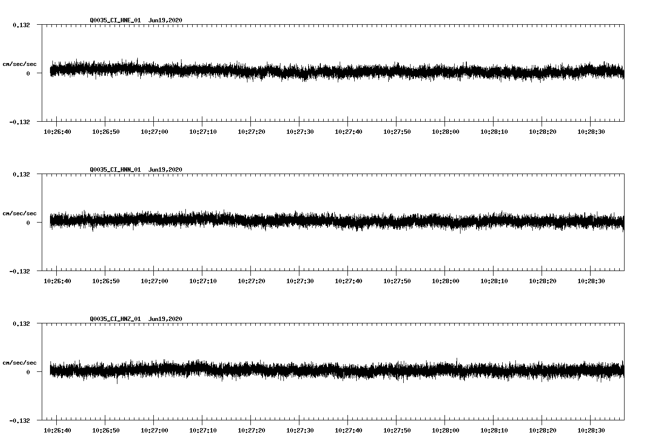
Task: Click the 10:28:20 time label on HNN axis
Action: 543,281
